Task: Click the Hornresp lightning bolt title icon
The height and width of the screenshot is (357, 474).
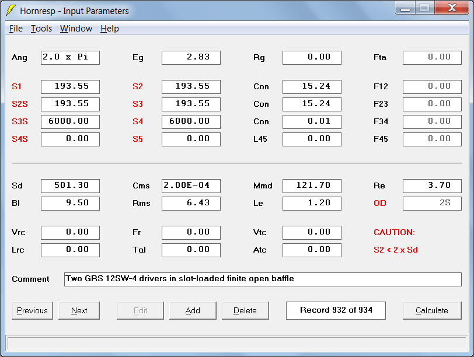Action: [11, 10]
